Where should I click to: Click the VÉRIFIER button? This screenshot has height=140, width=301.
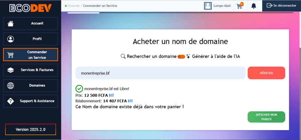tap(266, 73)
